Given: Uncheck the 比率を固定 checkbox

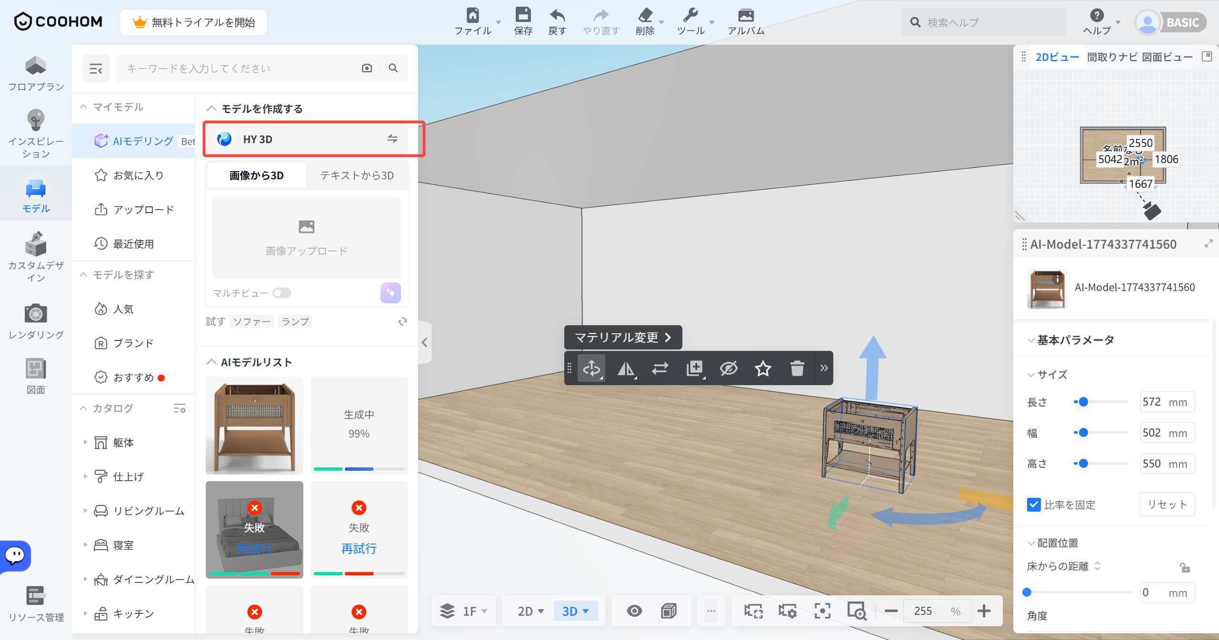Looking at the screenshot, I should pyautogui.click(x=1034, y=504).
